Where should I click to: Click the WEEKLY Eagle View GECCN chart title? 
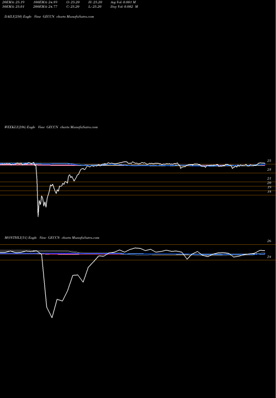pyautogui.click(x=51, y=127)
